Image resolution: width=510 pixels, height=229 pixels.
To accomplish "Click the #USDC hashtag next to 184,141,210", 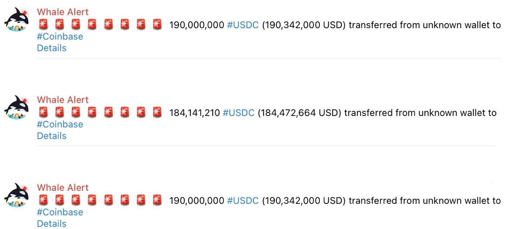I will [x=238, y=113].
